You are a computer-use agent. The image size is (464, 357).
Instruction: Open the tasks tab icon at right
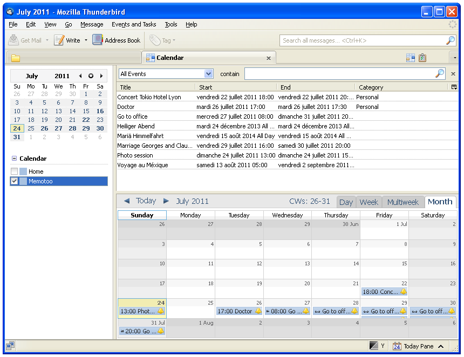(x=422, y=58)
